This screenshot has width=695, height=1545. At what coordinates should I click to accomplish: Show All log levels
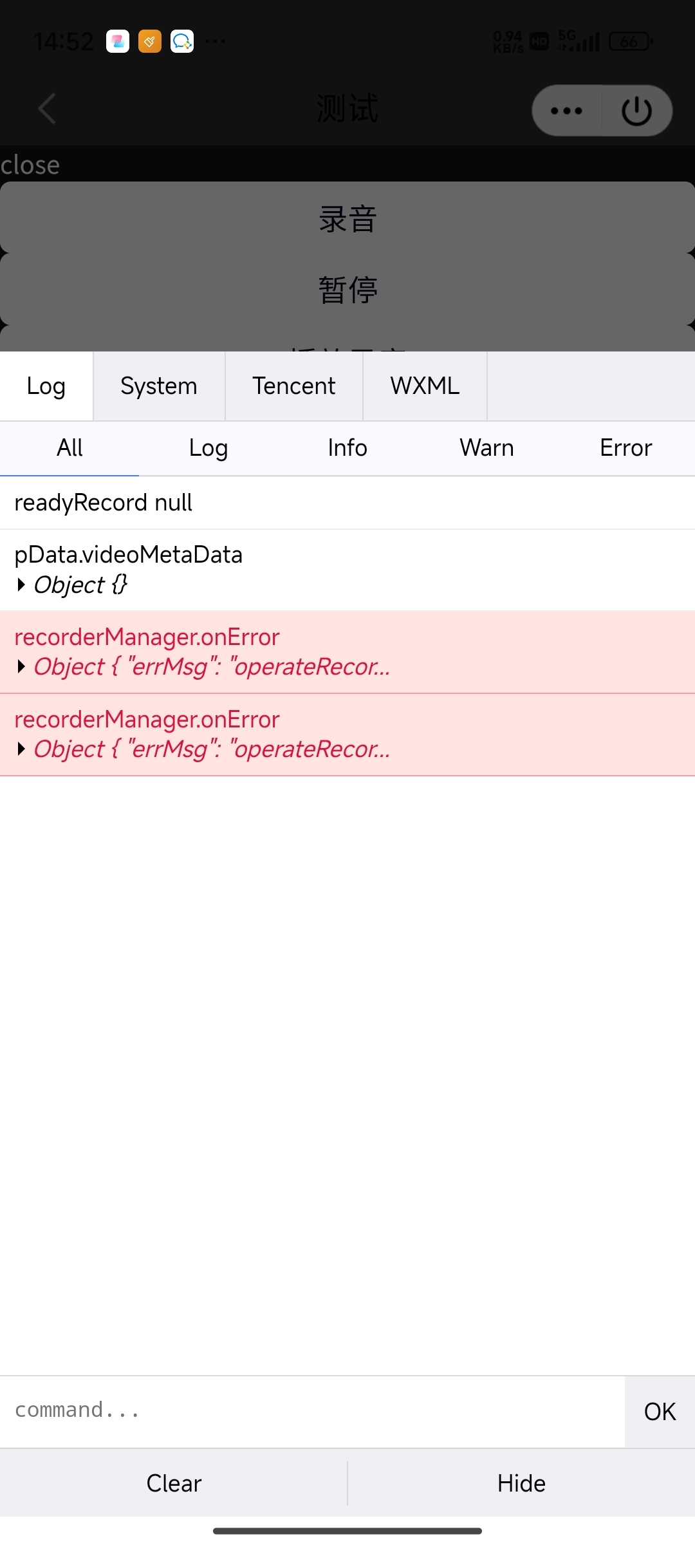click(69, 448)
